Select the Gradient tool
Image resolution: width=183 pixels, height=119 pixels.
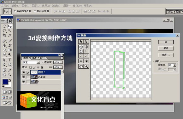[x=10, y=50]
